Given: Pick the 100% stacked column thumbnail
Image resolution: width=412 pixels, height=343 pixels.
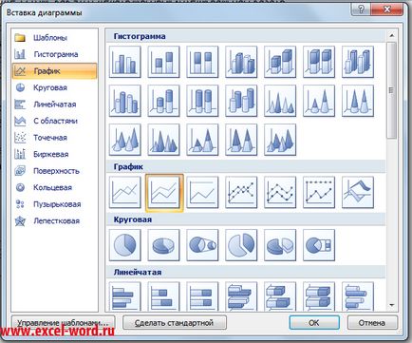Looking at the screenshot, I should (x=202, y=62).
